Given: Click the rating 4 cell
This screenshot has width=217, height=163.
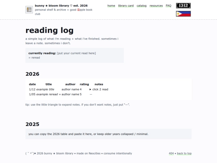Looking at the screenshot, I should pyautogui.click(x=81, y=89).
